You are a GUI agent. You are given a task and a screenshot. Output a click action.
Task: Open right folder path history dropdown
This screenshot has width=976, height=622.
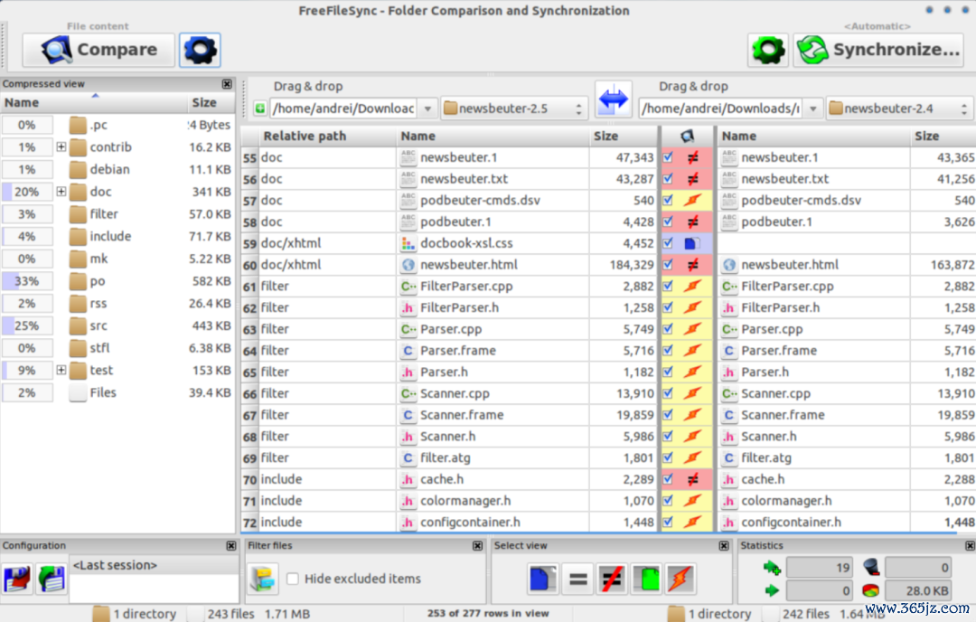pyautogui.click(x=813, y=109)
